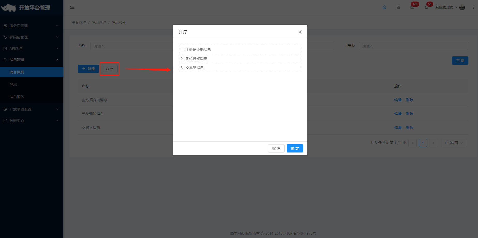Click the 描述 search input field
Image resolution: width=478 pixels, height=238 pixels.
[x=414, y=46]
